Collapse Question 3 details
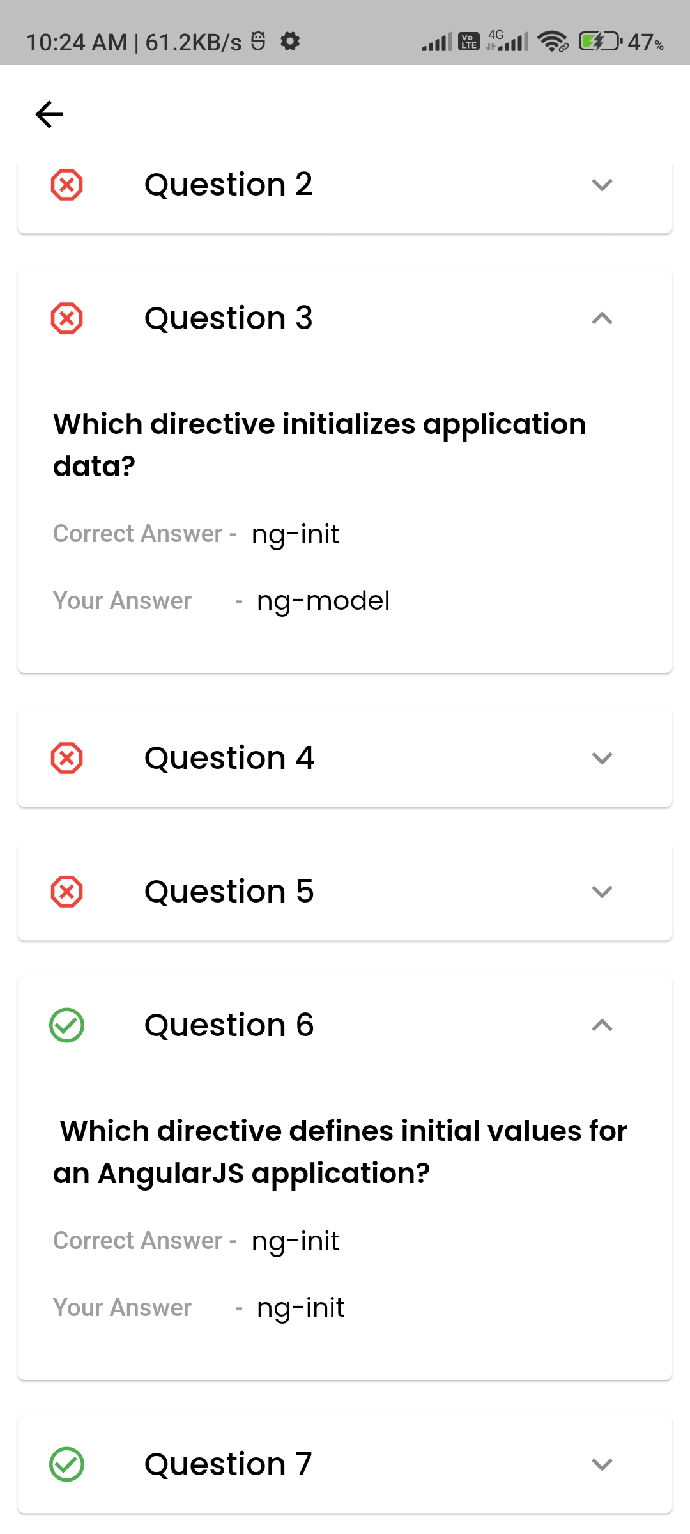 [x=601, y=318]
